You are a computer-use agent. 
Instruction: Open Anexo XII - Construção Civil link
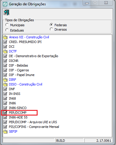coord(29,37)
